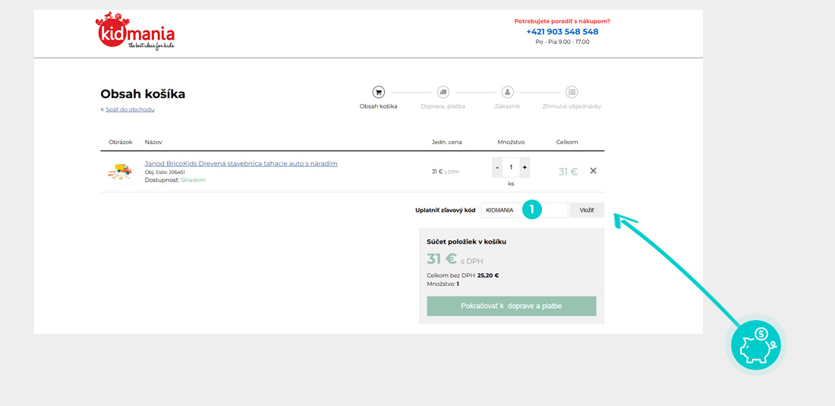Click the teal number 1 badge

[532, 209]
